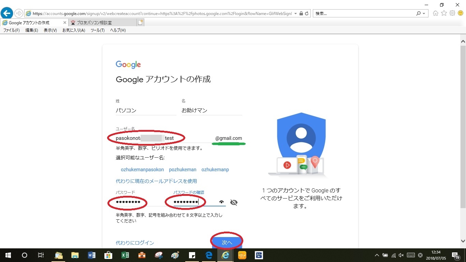The image size is (466, 262).
Task: Switch to Google アカウントの作成 tab
Action: [x=34, y=23]
